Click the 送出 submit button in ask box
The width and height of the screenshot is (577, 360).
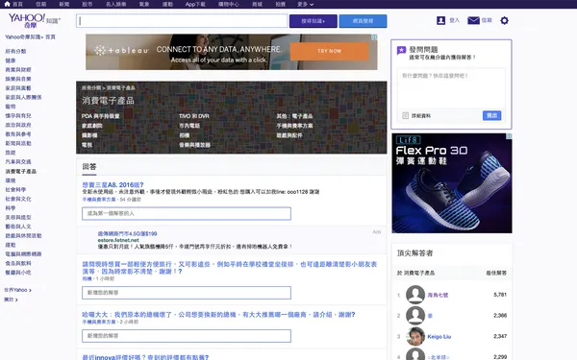pyautogui.click(x=492, y=116)
